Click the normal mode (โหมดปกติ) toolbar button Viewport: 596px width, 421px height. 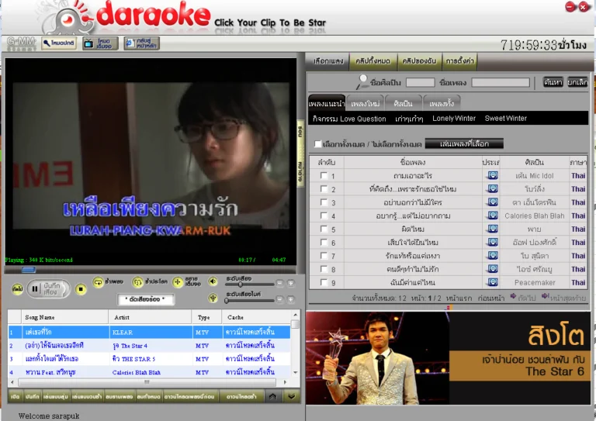tap(59, 43)
